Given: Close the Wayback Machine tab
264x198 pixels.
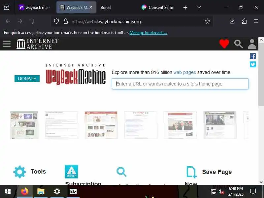Looking at the screenshot, I should tap(91, 7).
